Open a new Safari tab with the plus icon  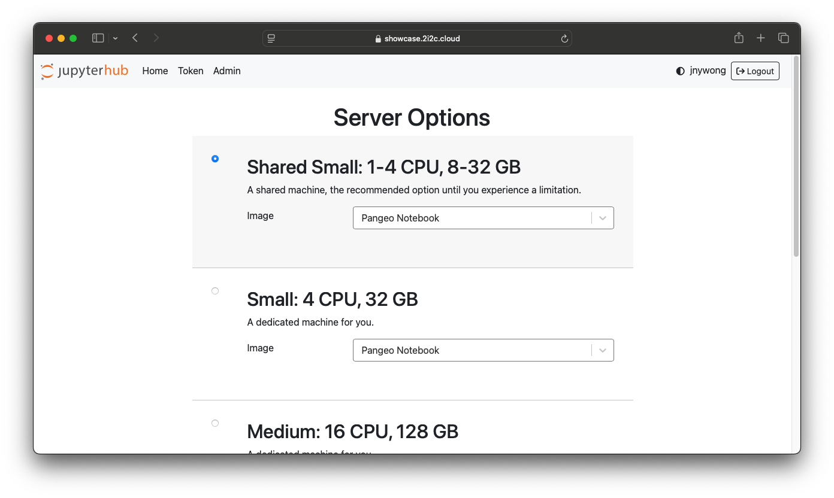point(760,37)
